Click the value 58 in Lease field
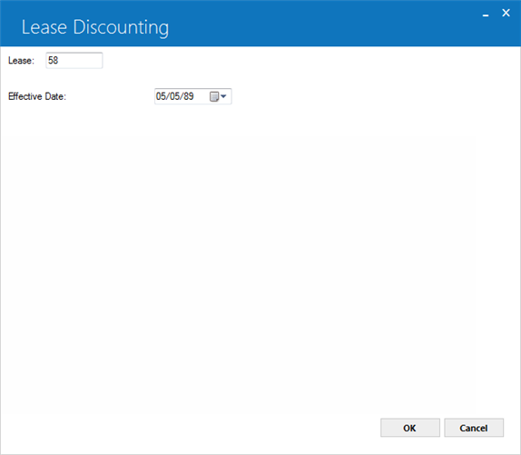The height and width of the screenshot is (455, 521). (x=54, y=61)
